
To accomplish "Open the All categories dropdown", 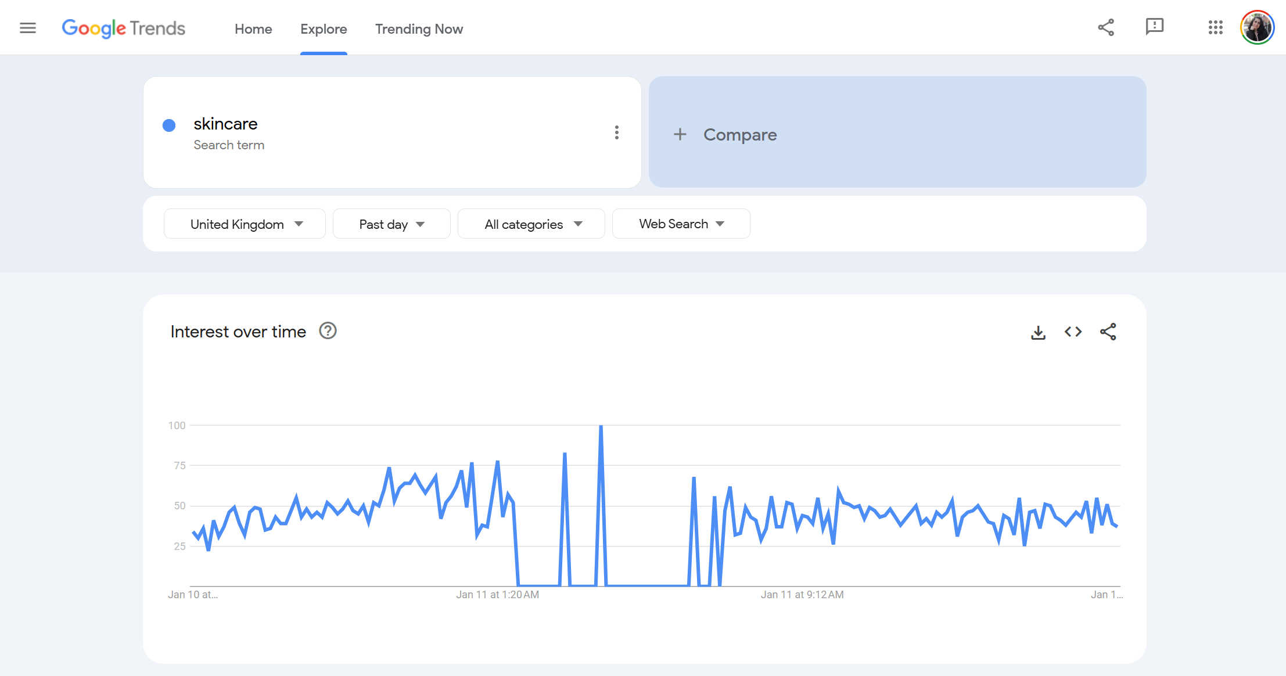I will (x=531, y=224).
